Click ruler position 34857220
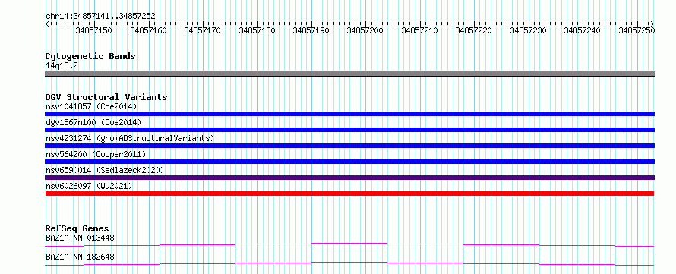The width and height of the screenshot is (676, 274). 473,30
